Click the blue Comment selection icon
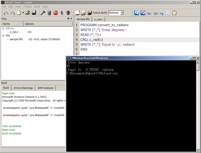 point(137,13)
